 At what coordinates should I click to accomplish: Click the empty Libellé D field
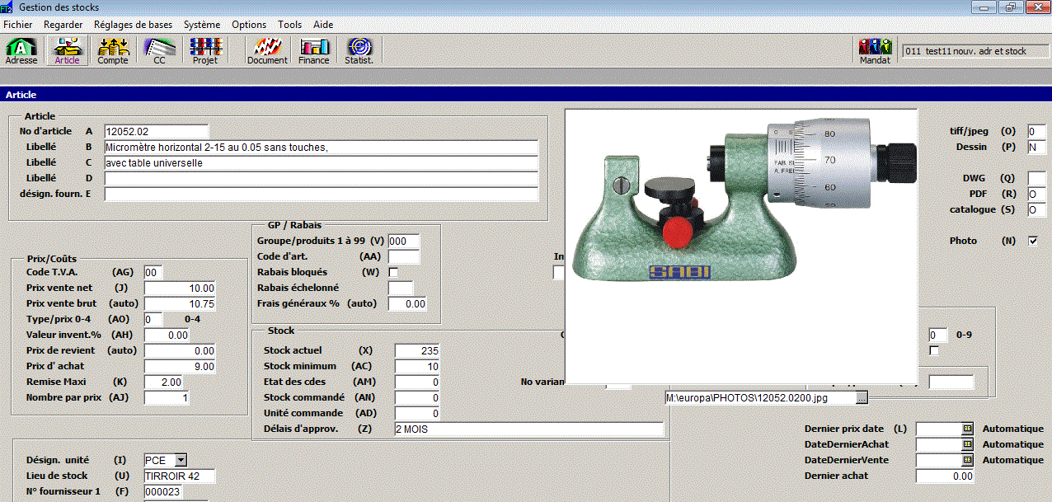322,178
